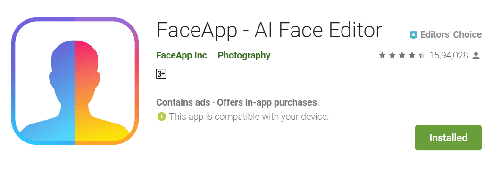Click the green compatibility info icon

162,116
